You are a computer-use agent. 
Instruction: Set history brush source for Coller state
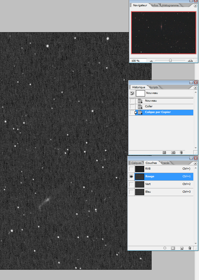click(x=132, y=107)
